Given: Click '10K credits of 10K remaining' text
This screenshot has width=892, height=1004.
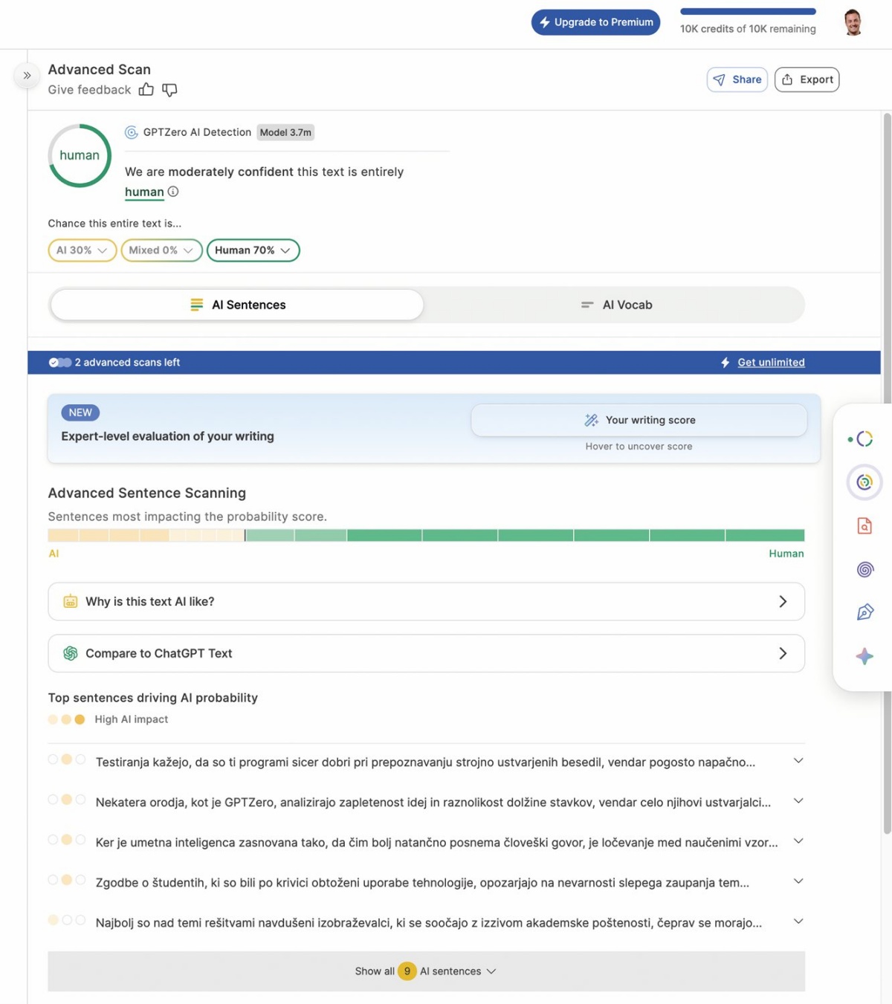Looking at the screenshot, I should (748, 29).
